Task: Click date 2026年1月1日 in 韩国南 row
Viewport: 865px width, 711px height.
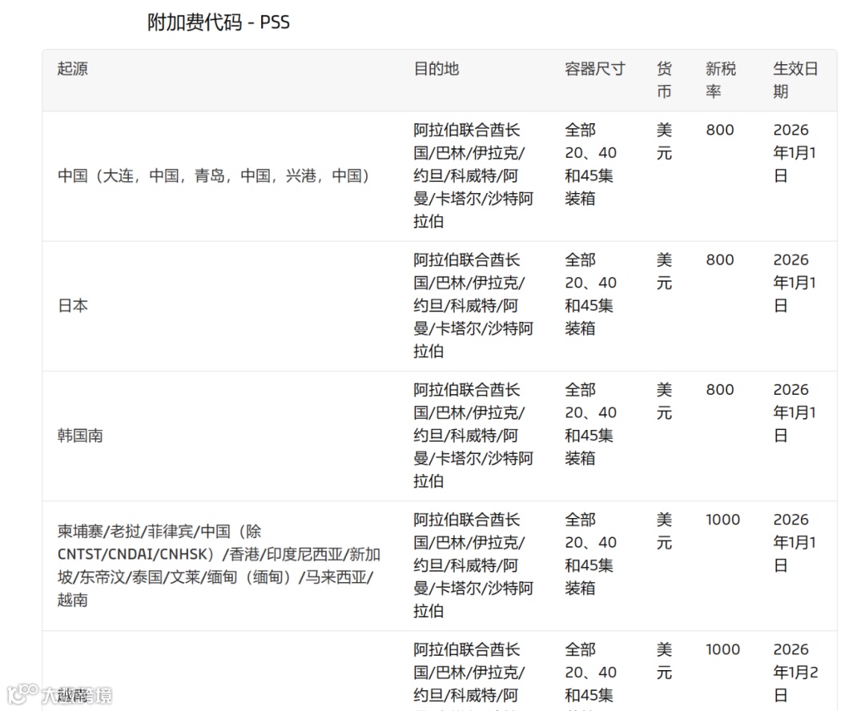Action: (795, 412)
